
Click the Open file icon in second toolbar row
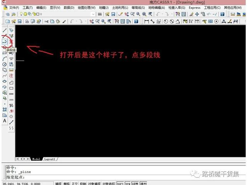click(14, 21)
